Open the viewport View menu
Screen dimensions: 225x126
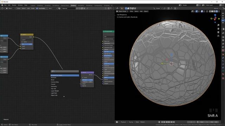click(x=131, y=11)
